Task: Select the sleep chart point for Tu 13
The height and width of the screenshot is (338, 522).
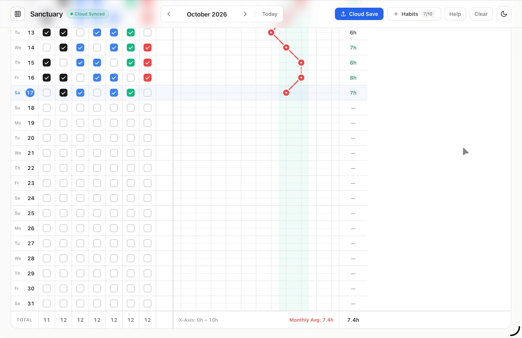Action: (x=271, y=33)
